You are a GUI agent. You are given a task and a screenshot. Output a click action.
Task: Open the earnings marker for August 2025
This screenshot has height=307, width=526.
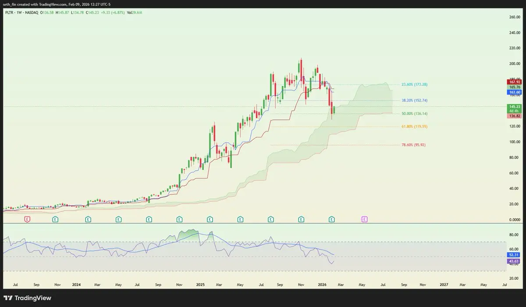tap(271, 219)
